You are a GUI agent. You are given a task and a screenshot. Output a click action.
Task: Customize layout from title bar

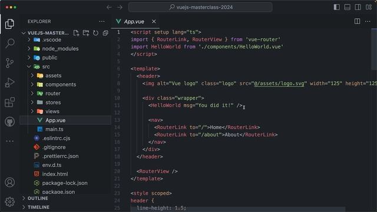click(x=369, y=7)
